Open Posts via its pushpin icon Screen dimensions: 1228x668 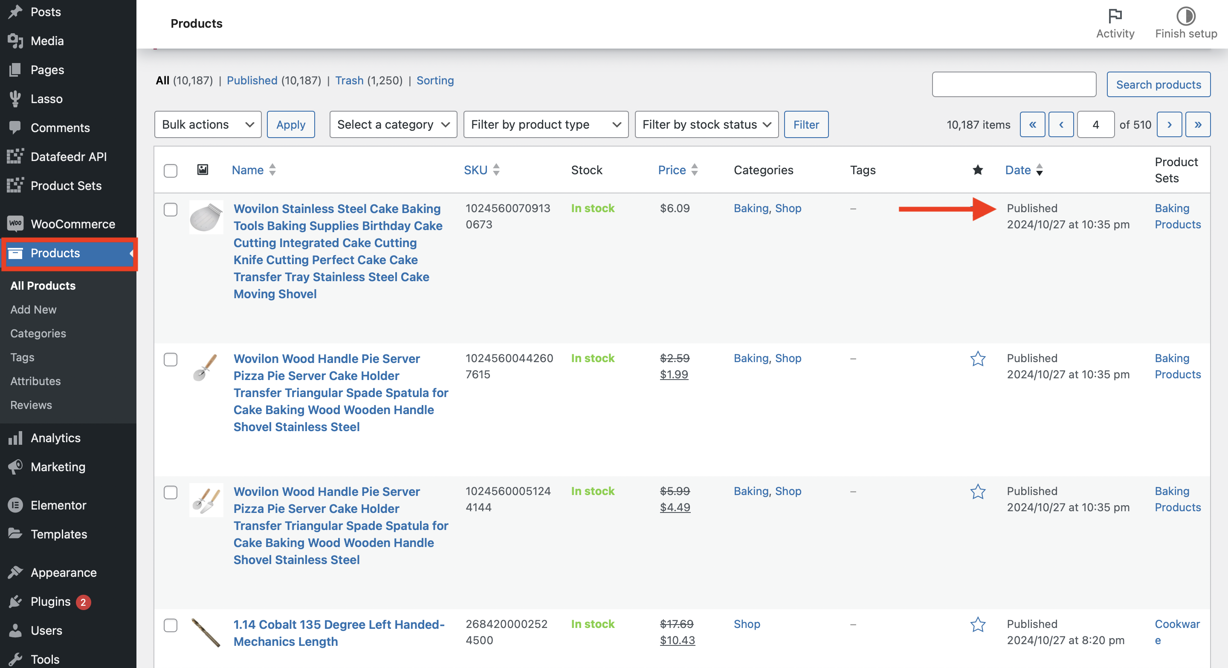click(x=15, y=12)
